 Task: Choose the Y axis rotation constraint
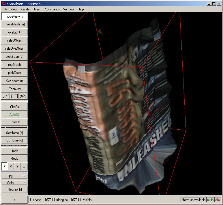[18, 166]
